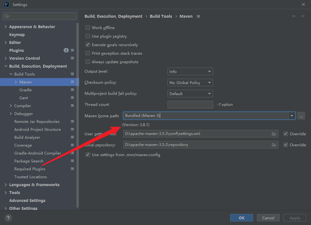This screenshot has height=225, width=311.
Task: Expand the Tools section
Action: (x=6, y=192)
